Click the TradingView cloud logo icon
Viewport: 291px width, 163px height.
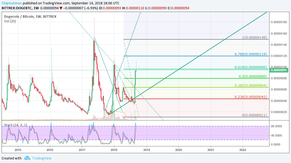pyautogui.click(x=27, y=158)
